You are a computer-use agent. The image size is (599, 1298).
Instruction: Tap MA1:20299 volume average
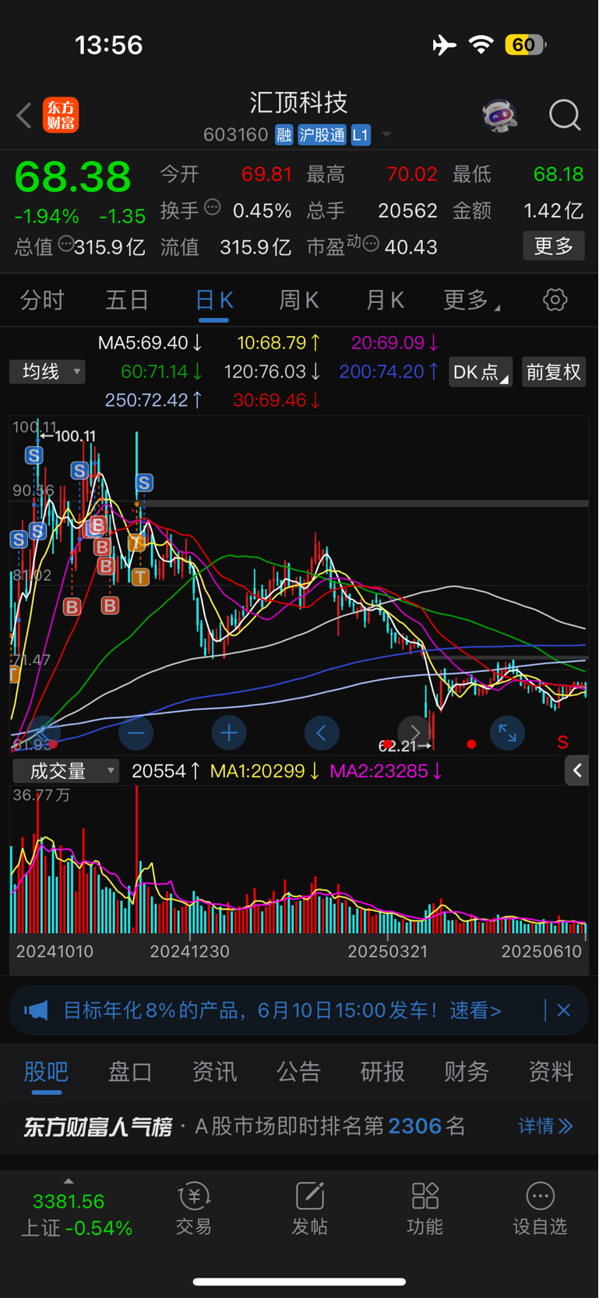265,771
